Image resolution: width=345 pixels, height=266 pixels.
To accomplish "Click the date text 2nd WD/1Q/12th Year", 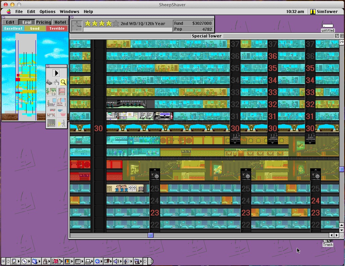I will pyautogui.click(x=143, y=23).
